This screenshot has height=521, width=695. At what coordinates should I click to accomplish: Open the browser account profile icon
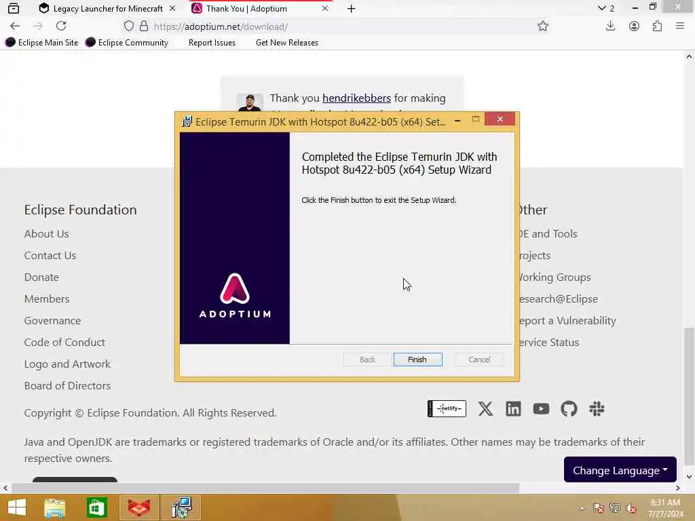click(x=634, y=26)
